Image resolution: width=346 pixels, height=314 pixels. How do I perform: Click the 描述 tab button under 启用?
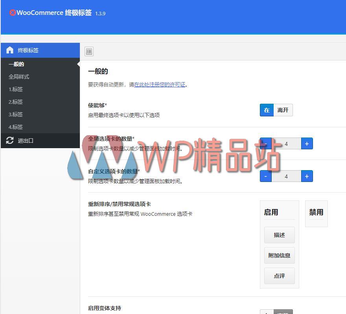coord(279,235)
